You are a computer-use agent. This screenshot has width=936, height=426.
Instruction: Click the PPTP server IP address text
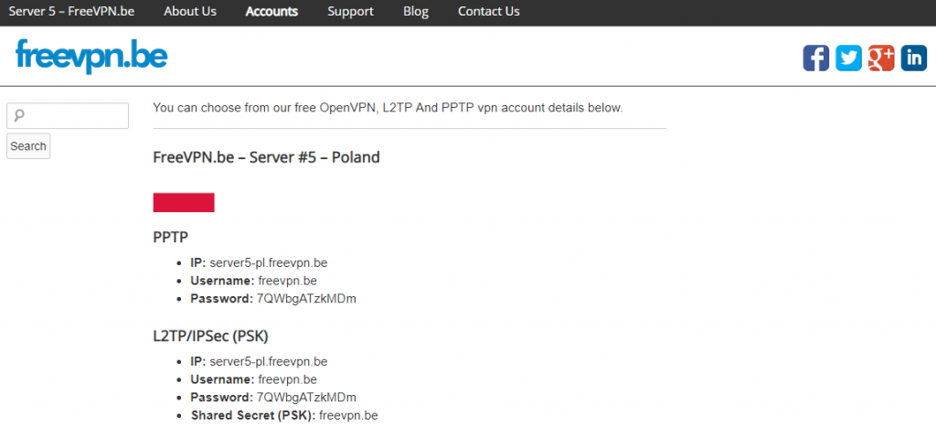[268, 262]
